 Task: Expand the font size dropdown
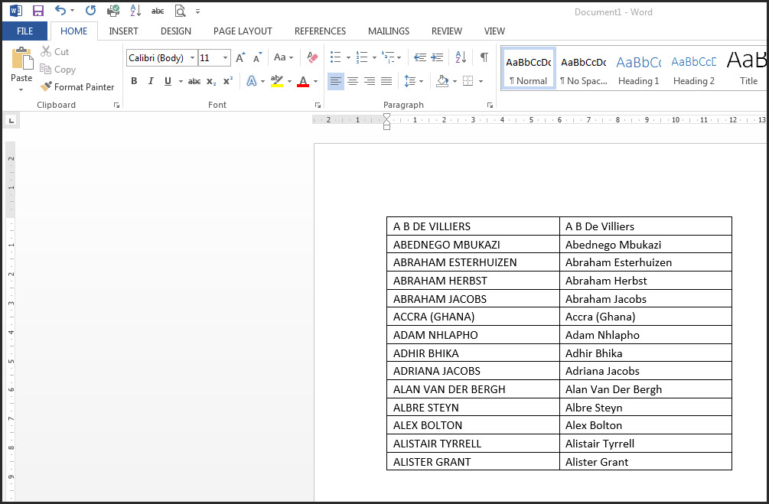(x=225, y=58)
